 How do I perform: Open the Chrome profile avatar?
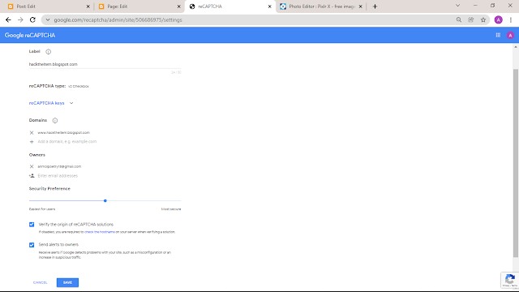pos(498,19)
